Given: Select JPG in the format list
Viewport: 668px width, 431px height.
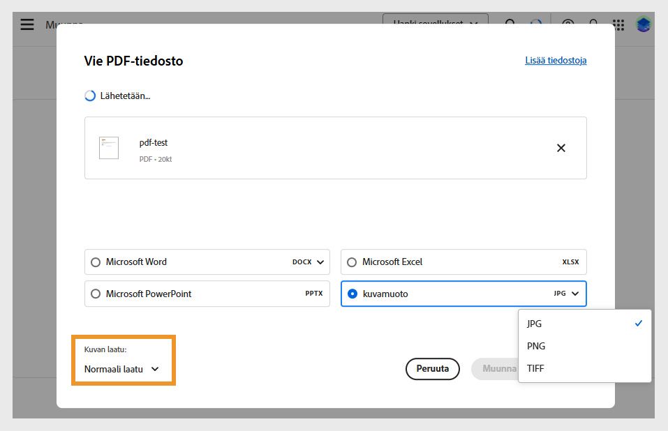Looking at the screenshot, I should click(535, 324).
